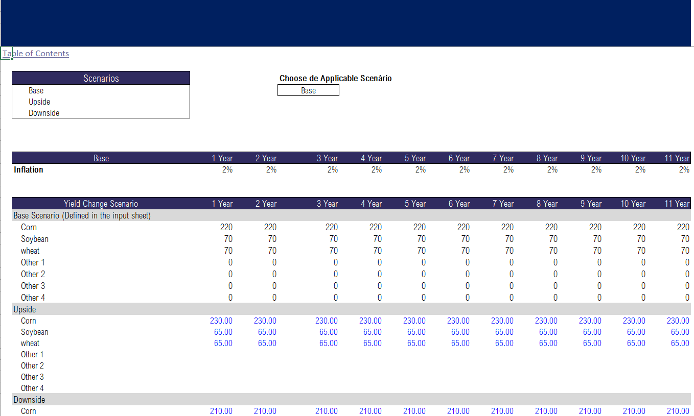Click Base Scenario Corn 220 in 1 Year column

tap(226, 227)
